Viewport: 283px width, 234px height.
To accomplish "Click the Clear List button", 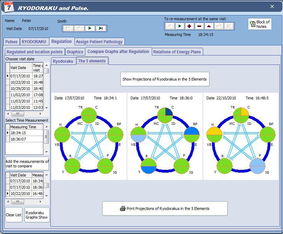I will [x=14, y=215].
